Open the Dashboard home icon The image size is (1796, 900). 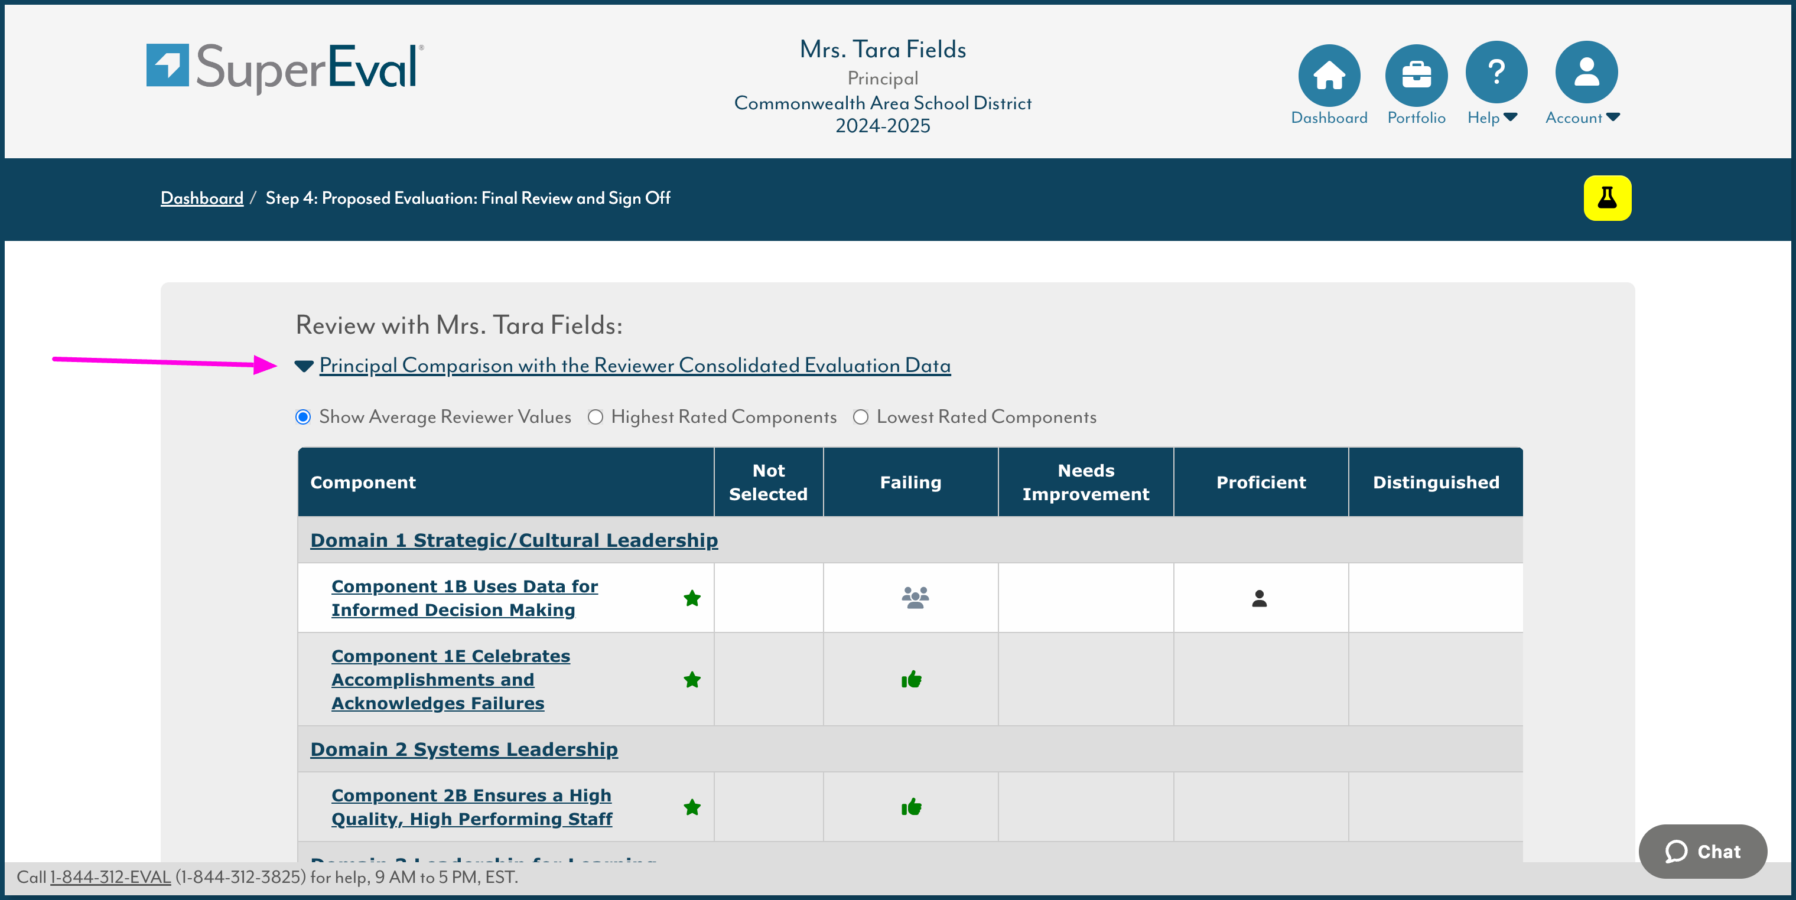coord(1329,74)
